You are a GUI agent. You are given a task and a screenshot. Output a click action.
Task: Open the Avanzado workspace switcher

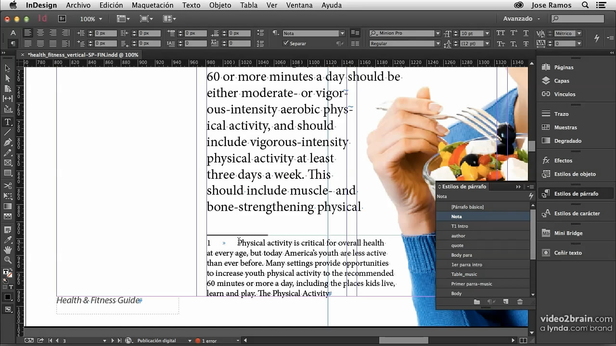coord(522,19)
